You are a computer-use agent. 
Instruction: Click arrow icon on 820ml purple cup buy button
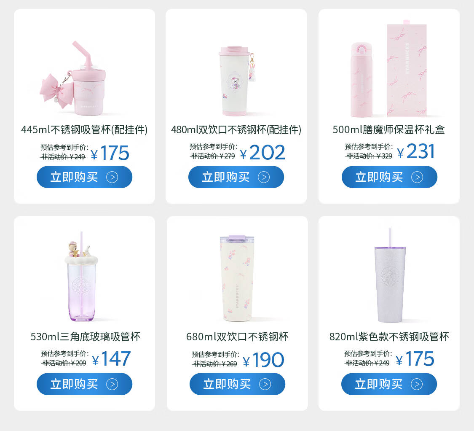click(417, 384)
